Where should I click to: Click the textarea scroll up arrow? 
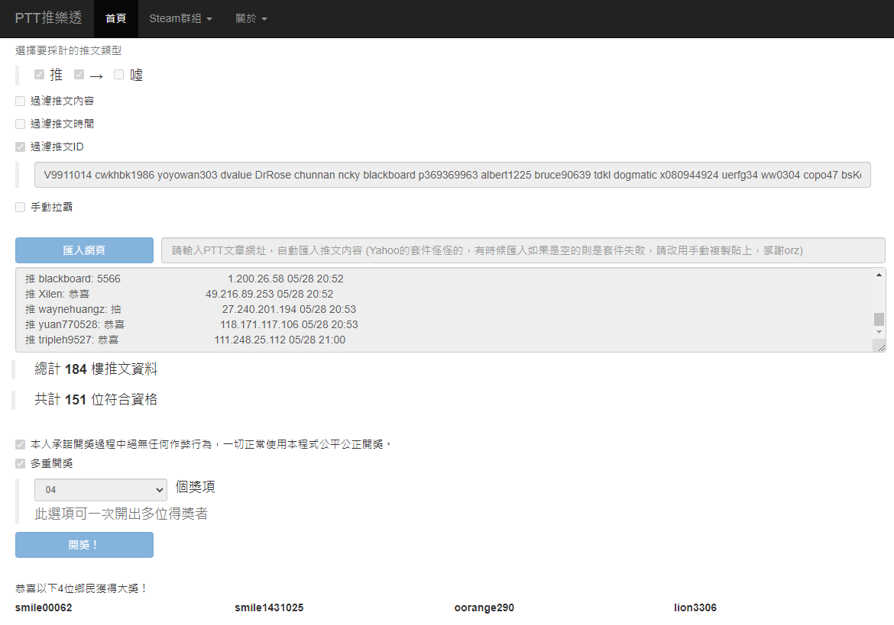point(879,275)
